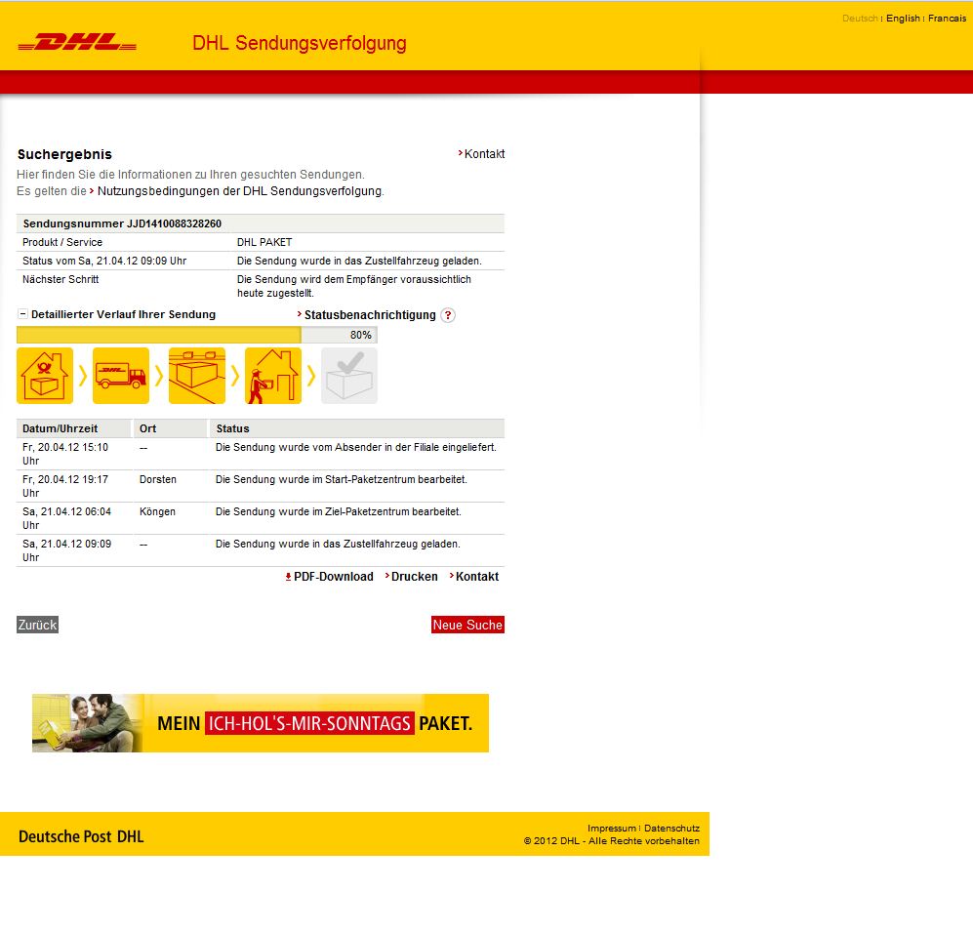Viewport: 973px width, 932px height.
Task: Click the courier delivery step icon
Action: pyautogui.click(x=273, y=376)
